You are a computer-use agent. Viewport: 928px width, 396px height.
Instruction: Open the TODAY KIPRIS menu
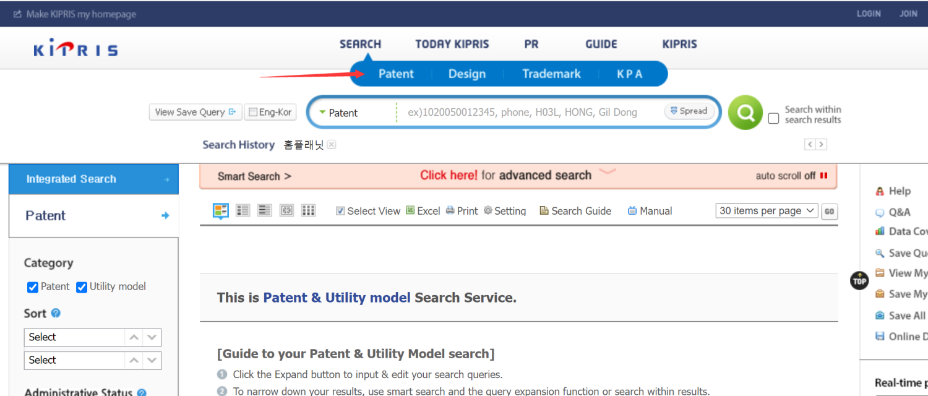tap(452, 45)
